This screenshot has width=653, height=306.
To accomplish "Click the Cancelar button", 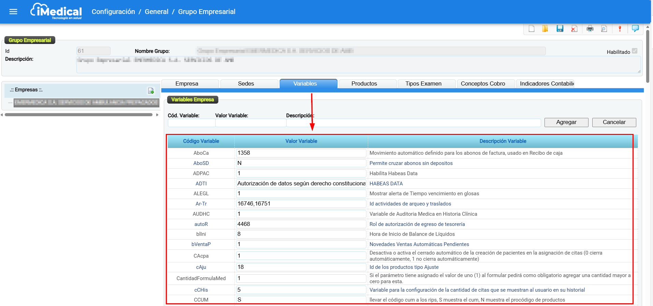I will click(614, 122).
